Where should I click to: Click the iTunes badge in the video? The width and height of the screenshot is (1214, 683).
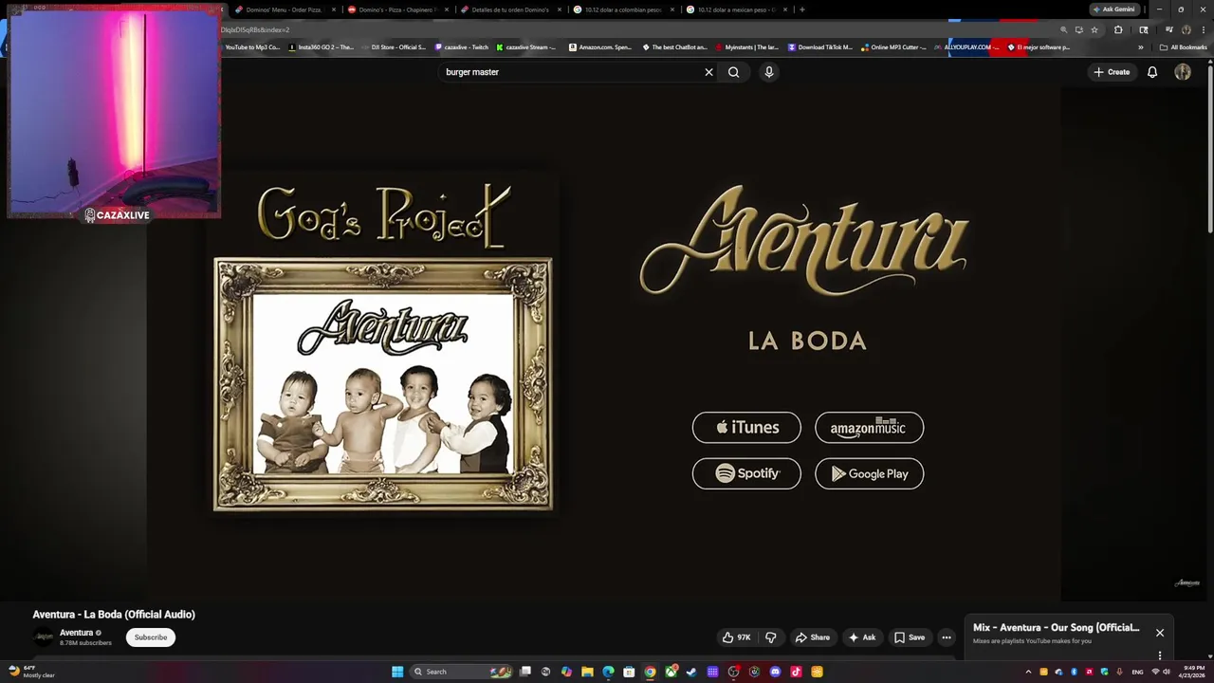[746, 428]
